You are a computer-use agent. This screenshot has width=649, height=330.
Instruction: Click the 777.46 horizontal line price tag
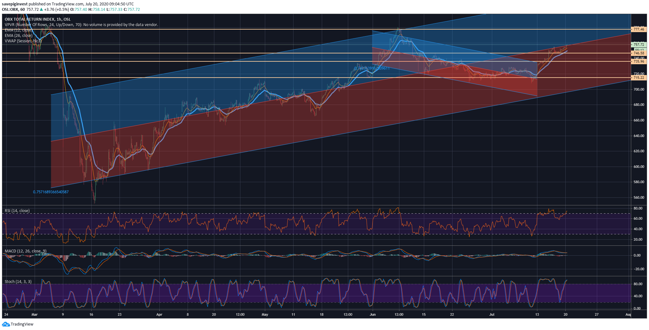click(639, 29)
